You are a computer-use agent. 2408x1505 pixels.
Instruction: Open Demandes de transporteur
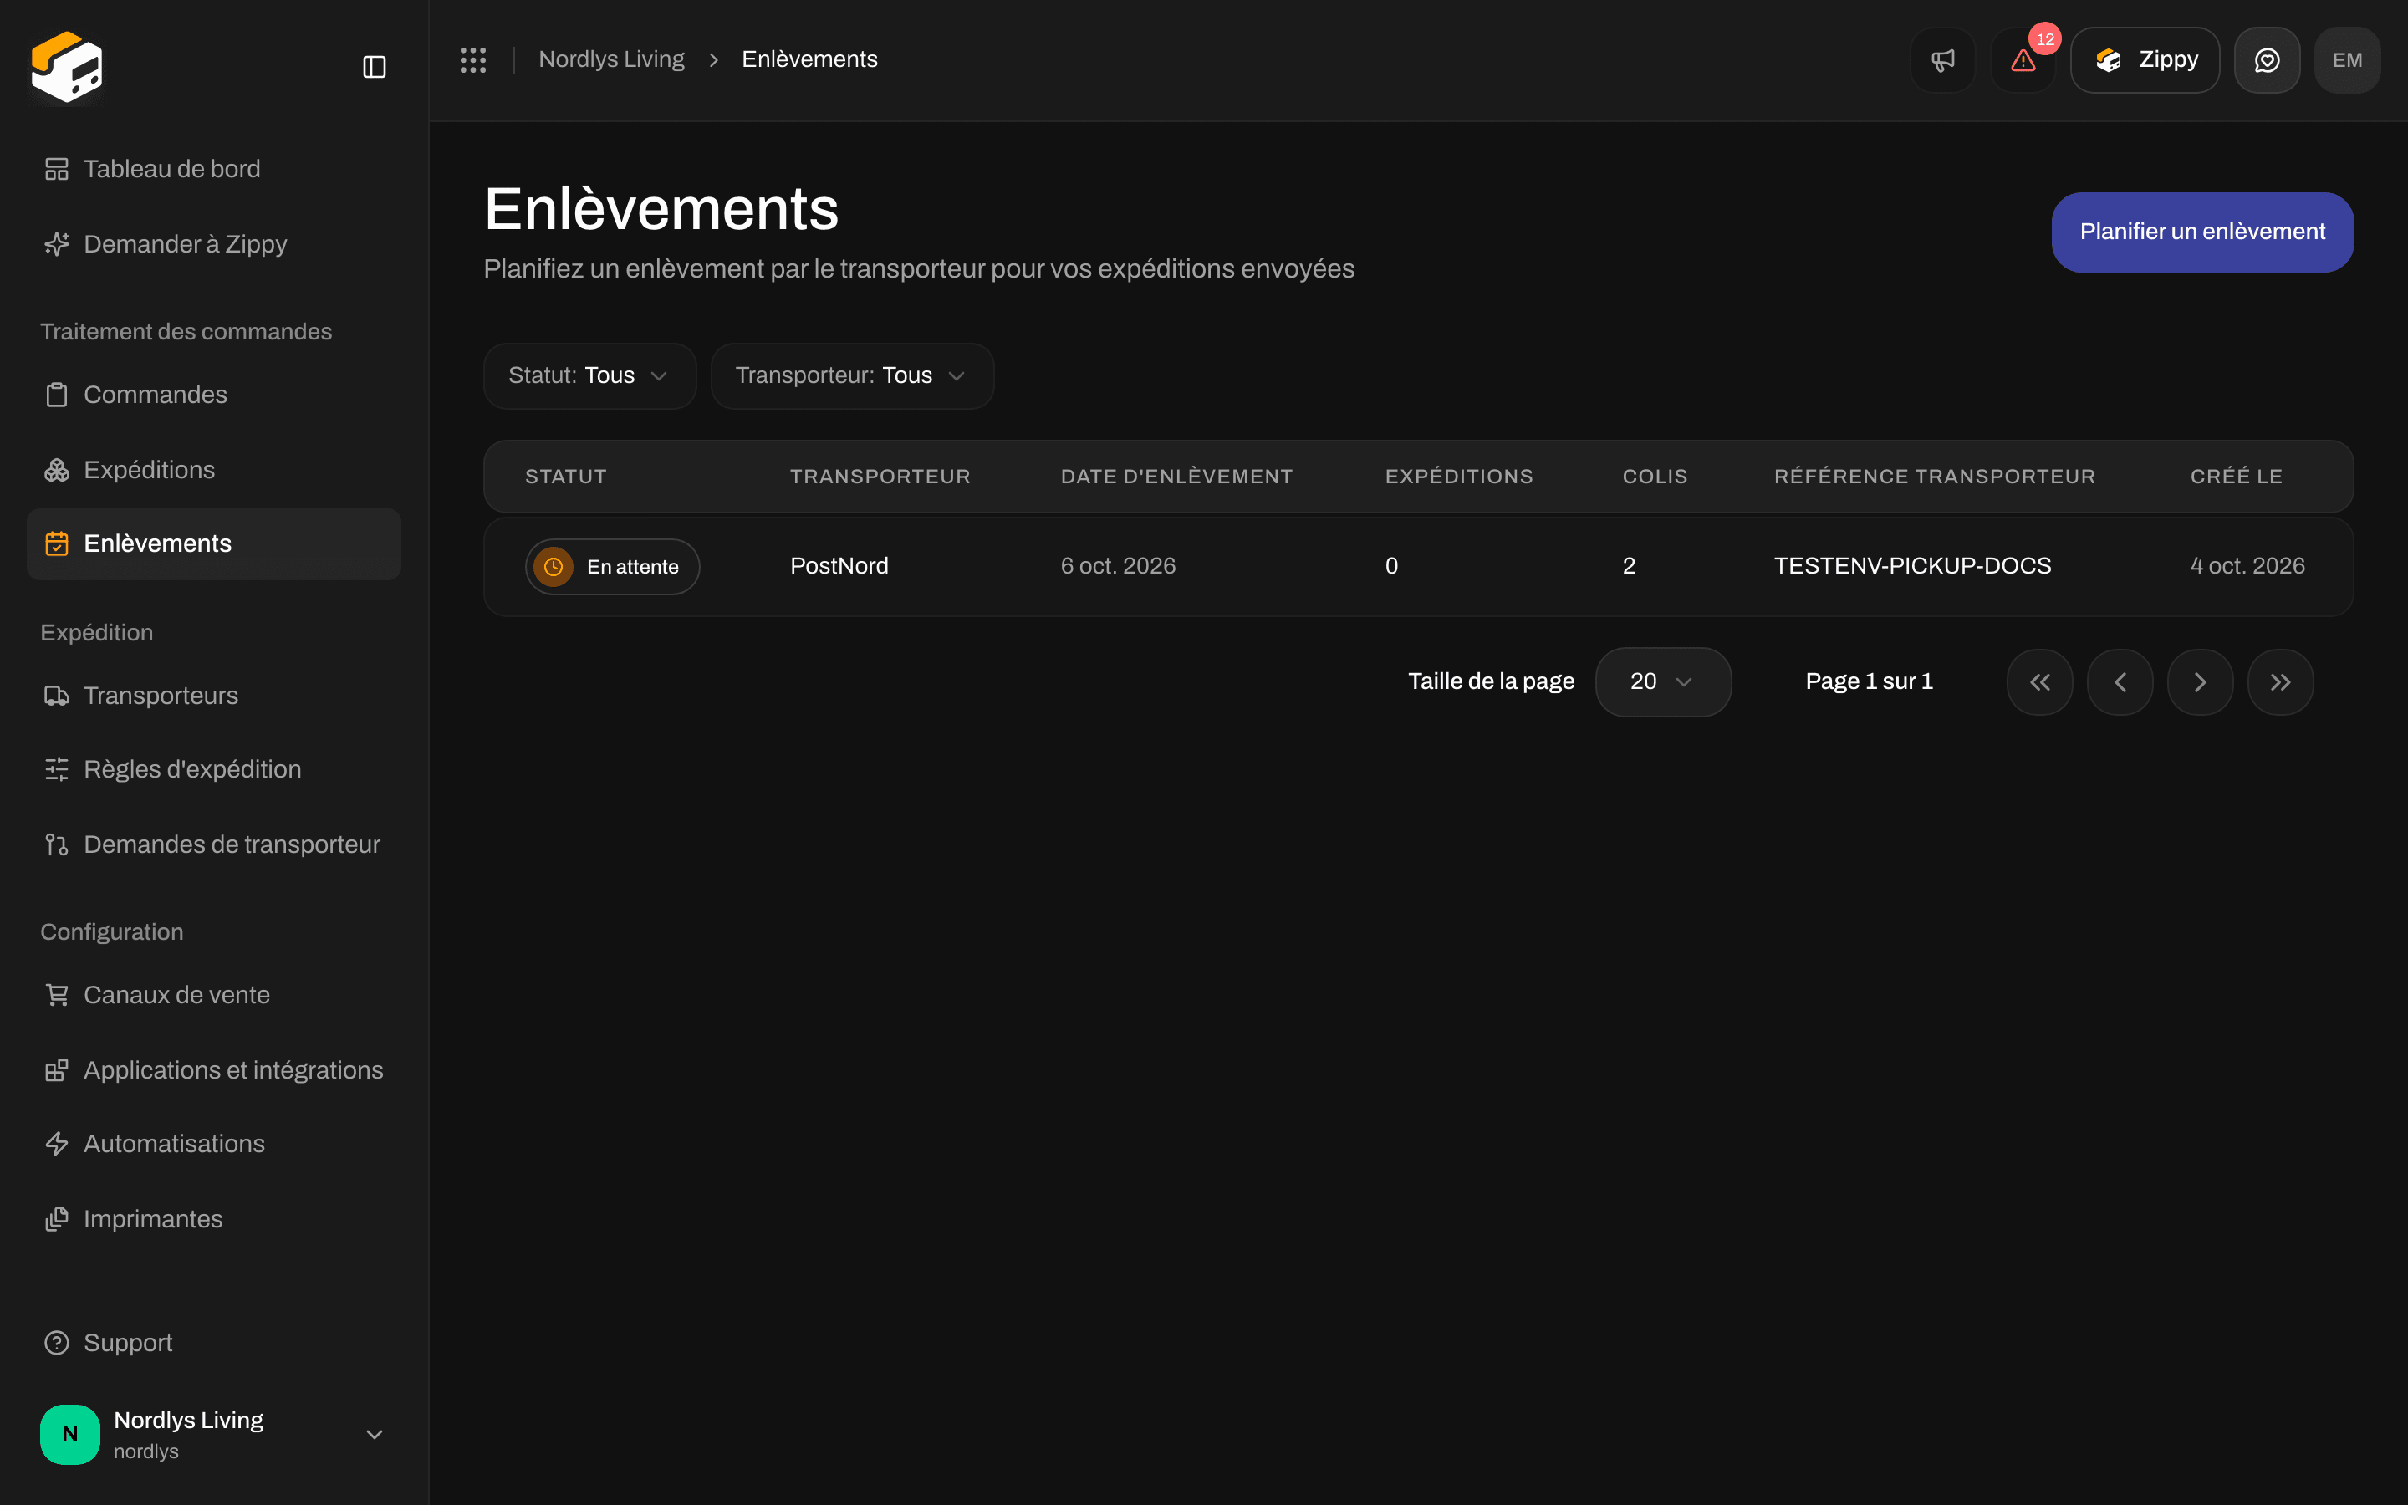(x=214, y=845)
